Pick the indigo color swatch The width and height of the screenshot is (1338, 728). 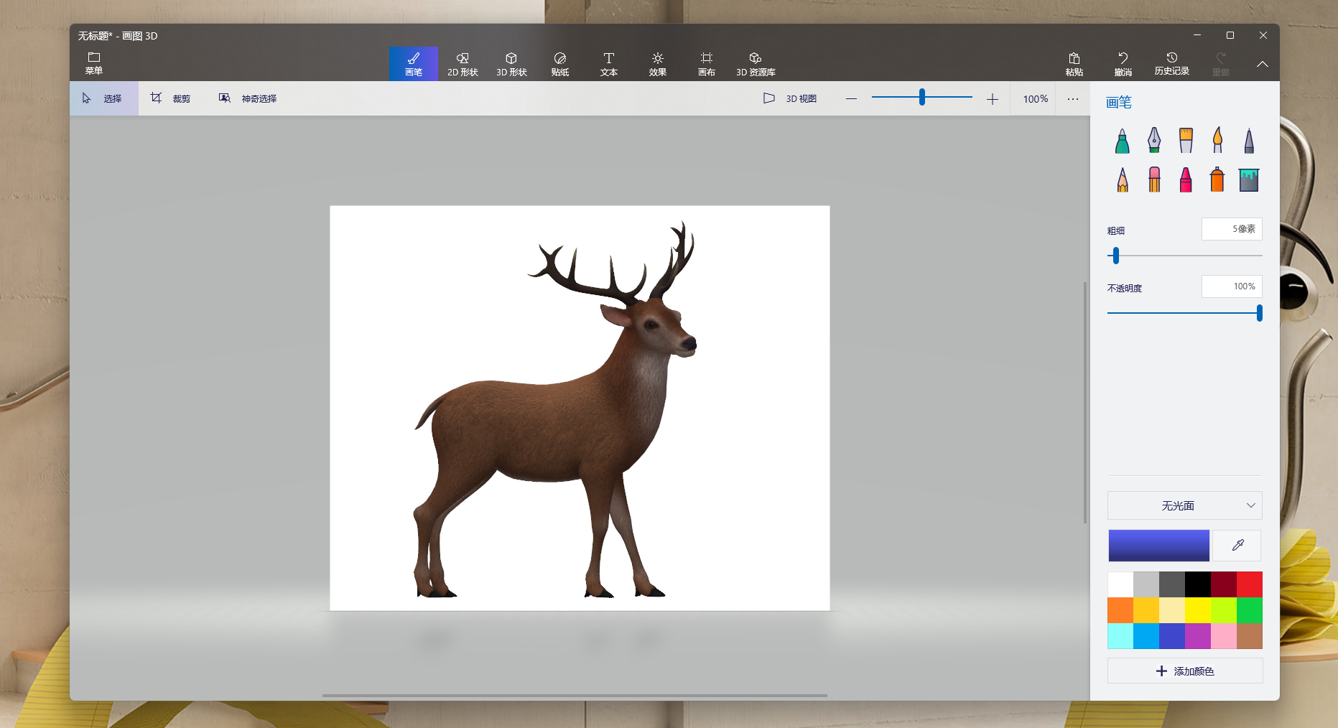[x=1172, y=636]
